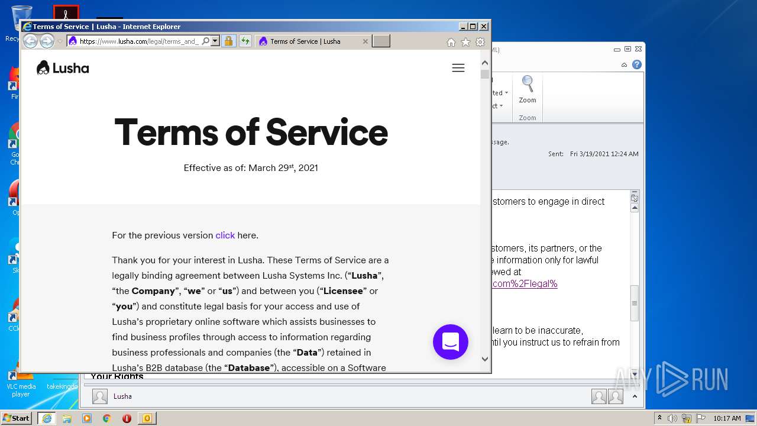Open the 'ct' dropdown in Outlook ribbon
The height and width of the screenshot is (426, 757).
498,106
